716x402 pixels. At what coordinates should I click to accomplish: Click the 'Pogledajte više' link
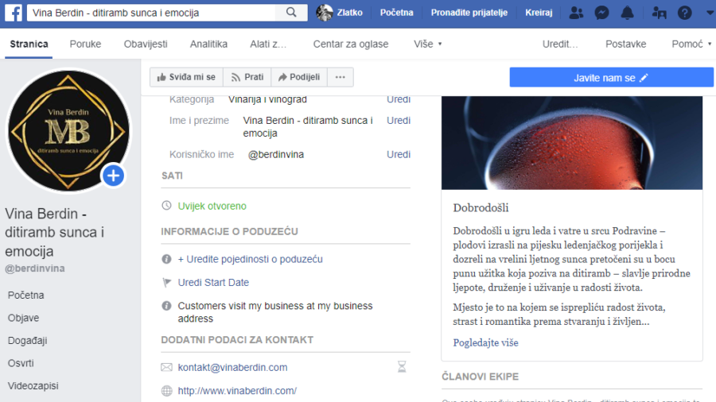485,342
